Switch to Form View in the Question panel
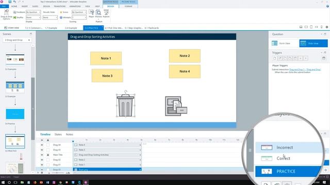 pos(285,43)
